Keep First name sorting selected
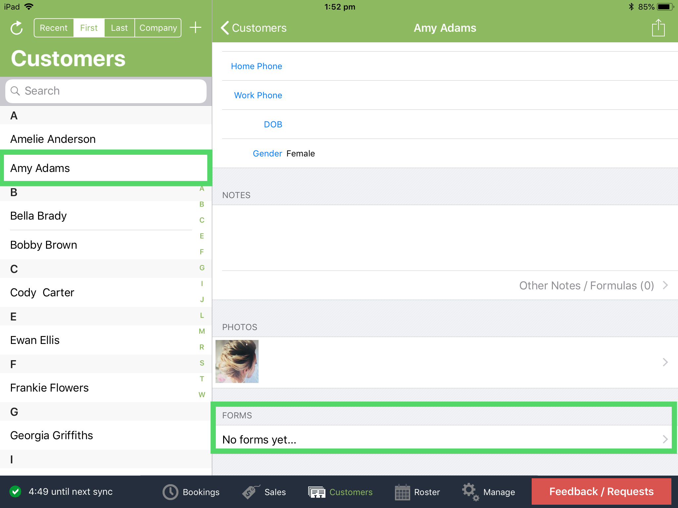 click(x=88, y=27)
